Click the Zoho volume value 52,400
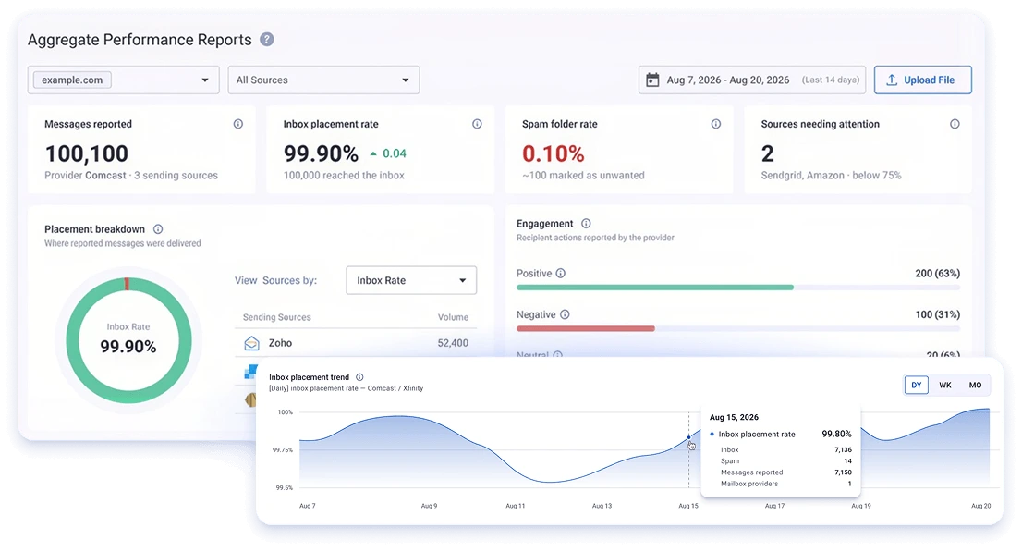The height and width of the screenshot is (552, 1022). pyautogui.click(x=453, y=342)
